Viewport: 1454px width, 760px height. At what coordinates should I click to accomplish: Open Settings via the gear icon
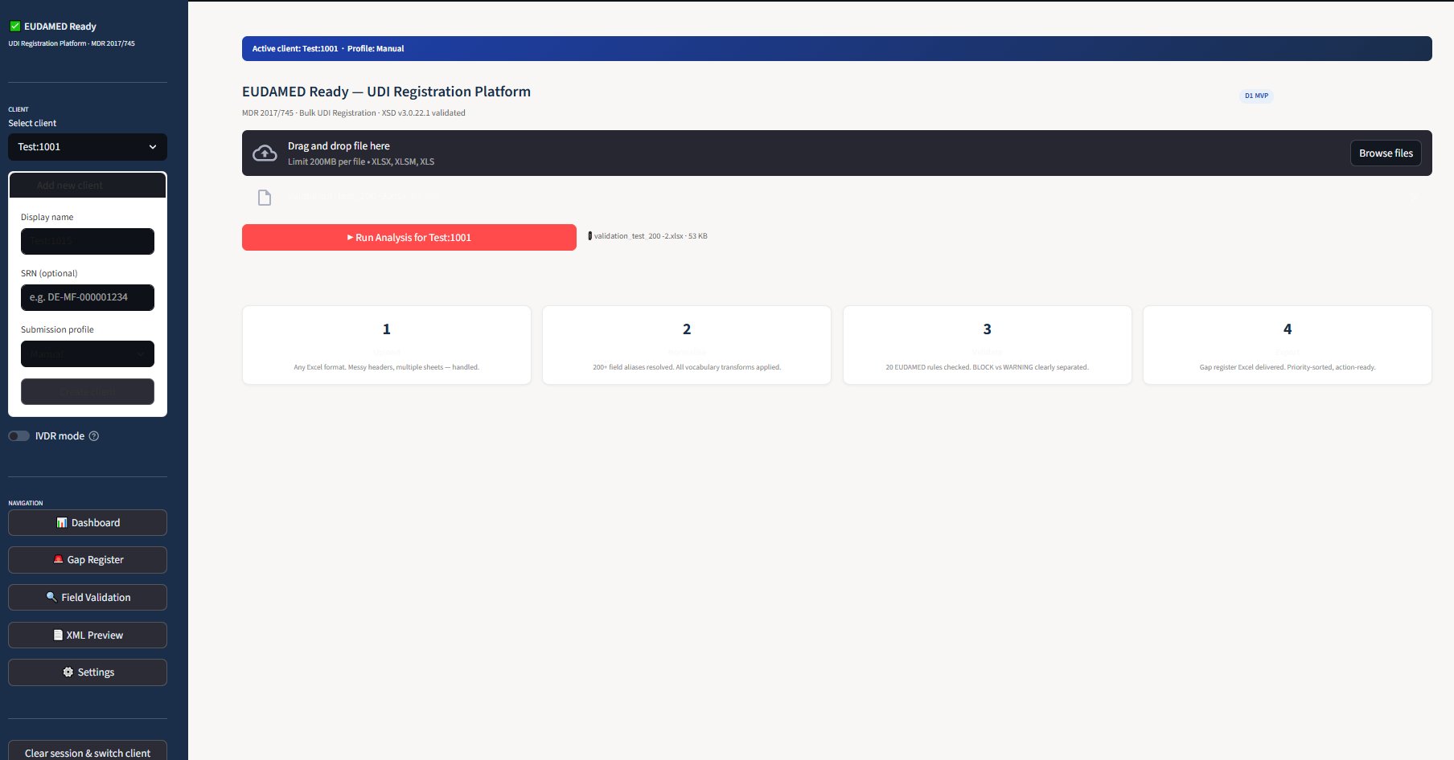click(68, 672)
